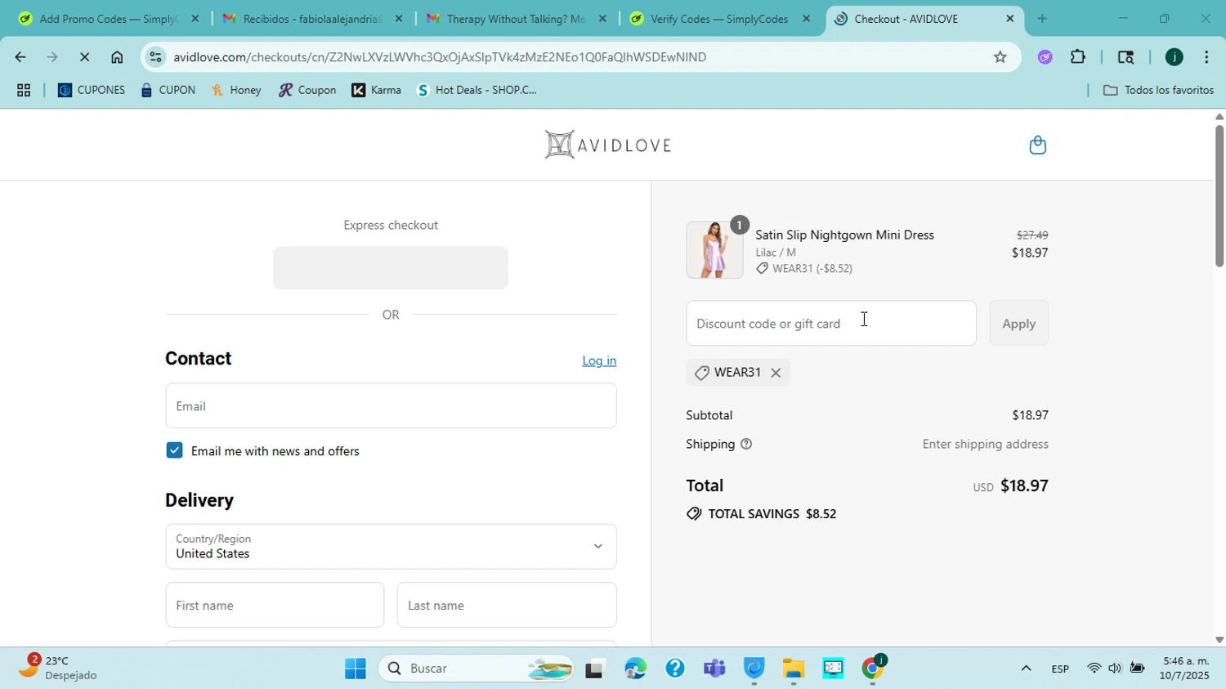The width and height of the screenshot is (1226, 689).
Task: Open Windows Start menu
Action: [355, 669]
